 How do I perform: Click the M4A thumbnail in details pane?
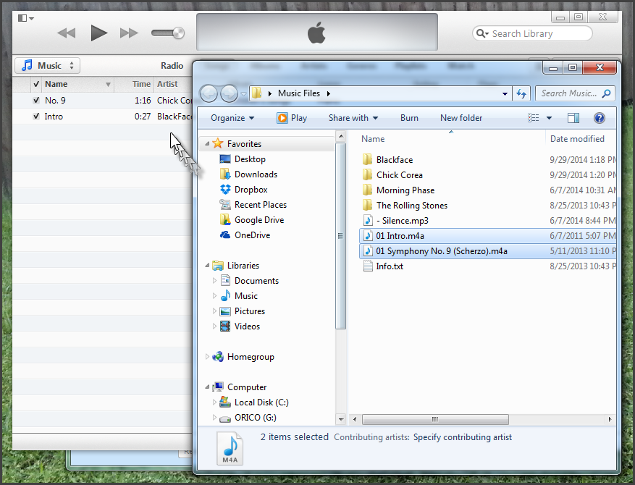coord(230,448)
